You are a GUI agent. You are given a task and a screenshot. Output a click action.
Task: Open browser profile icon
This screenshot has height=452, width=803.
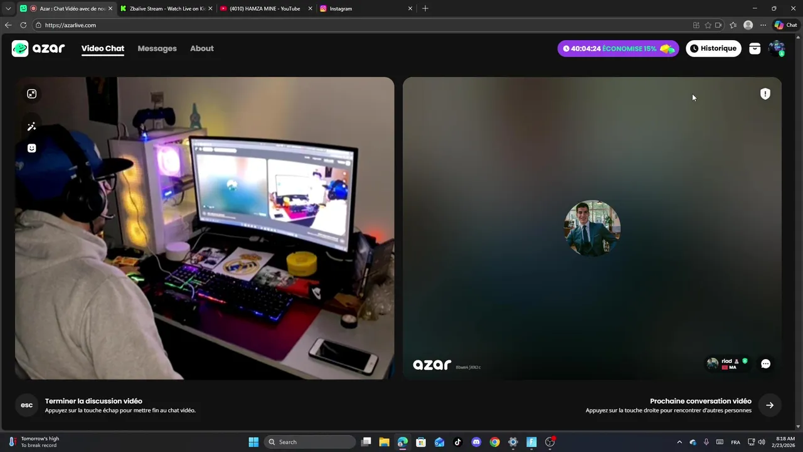coord(748,25)
